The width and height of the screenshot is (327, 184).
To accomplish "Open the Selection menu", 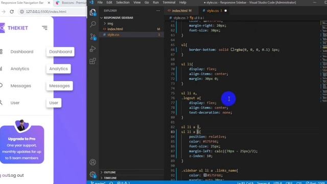I will (123, 3).
